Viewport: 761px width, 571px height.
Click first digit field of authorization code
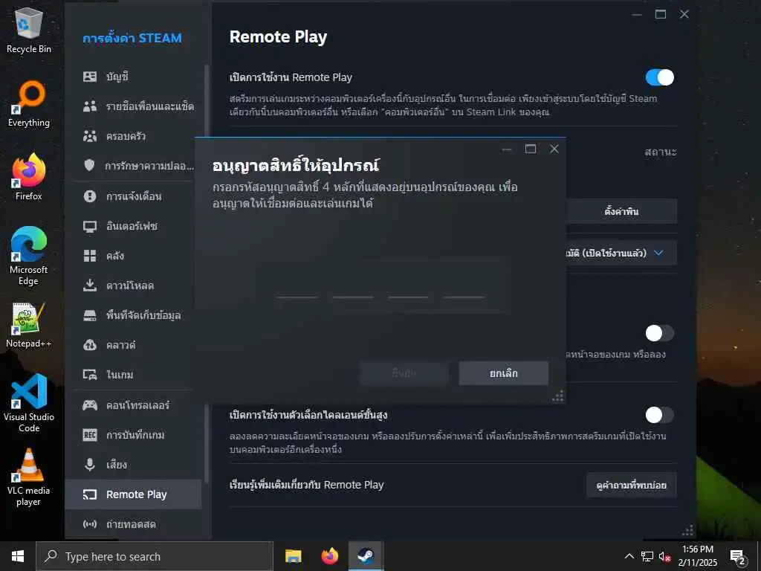(x=297, y=286)
